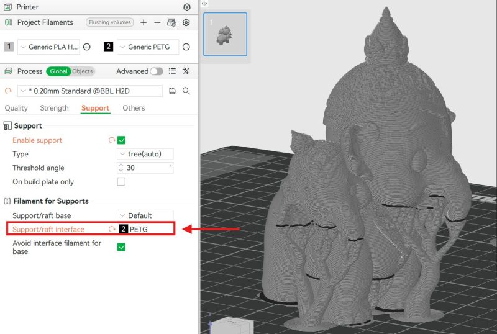Reset Enable support to its default
The width and height of the screenshot is (497, 334).
pos(112,140)
